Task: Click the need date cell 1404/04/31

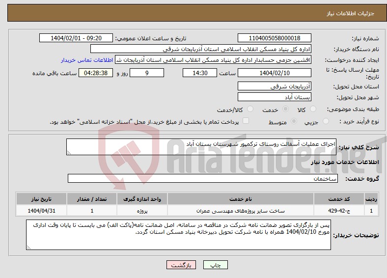Action: point(41,211)
